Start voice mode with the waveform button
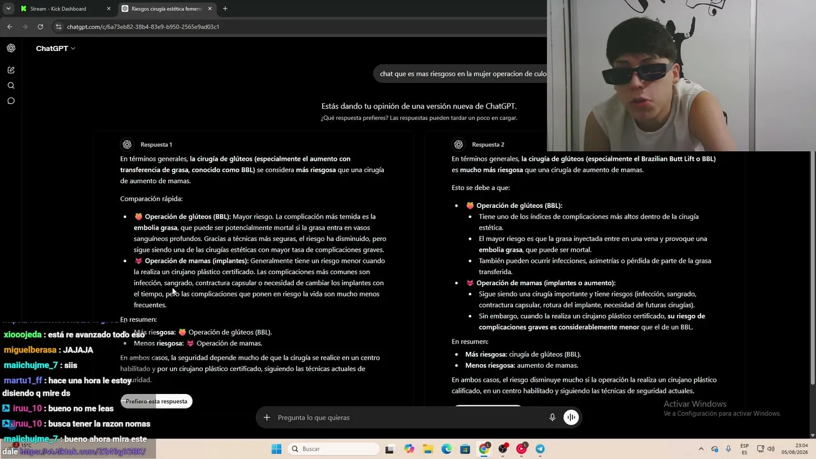Screen dimensions: 816x459 [x=571, y=418]
